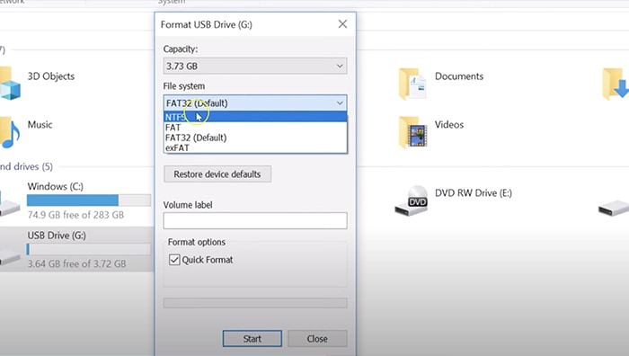Open the Capacity 3.73 GB dropdown

[x=255, y=66]
